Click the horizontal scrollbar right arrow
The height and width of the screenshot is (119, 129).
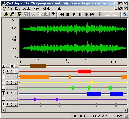(126, 110)
